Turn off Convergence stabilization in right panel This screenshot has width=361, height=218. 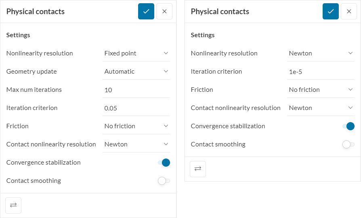tap(348, 126)
